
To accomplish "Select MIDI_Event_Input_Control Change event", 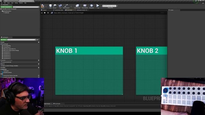I will [11, 50].
